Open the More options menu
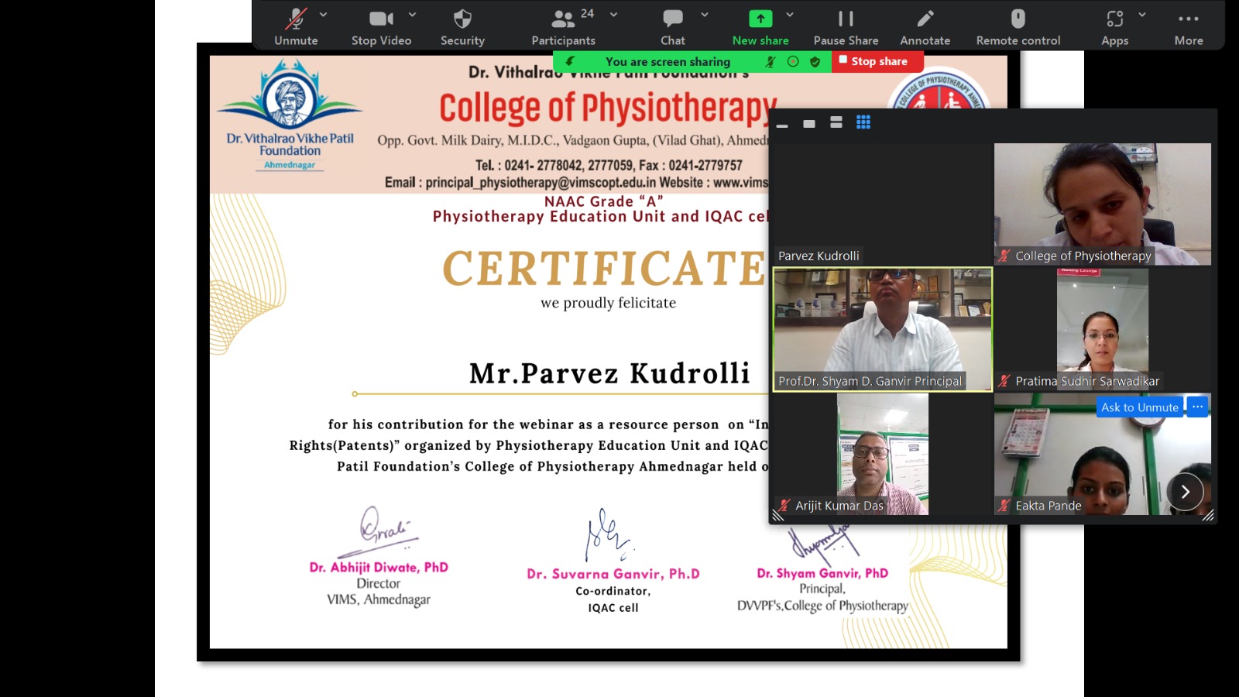 point(1189,26)
